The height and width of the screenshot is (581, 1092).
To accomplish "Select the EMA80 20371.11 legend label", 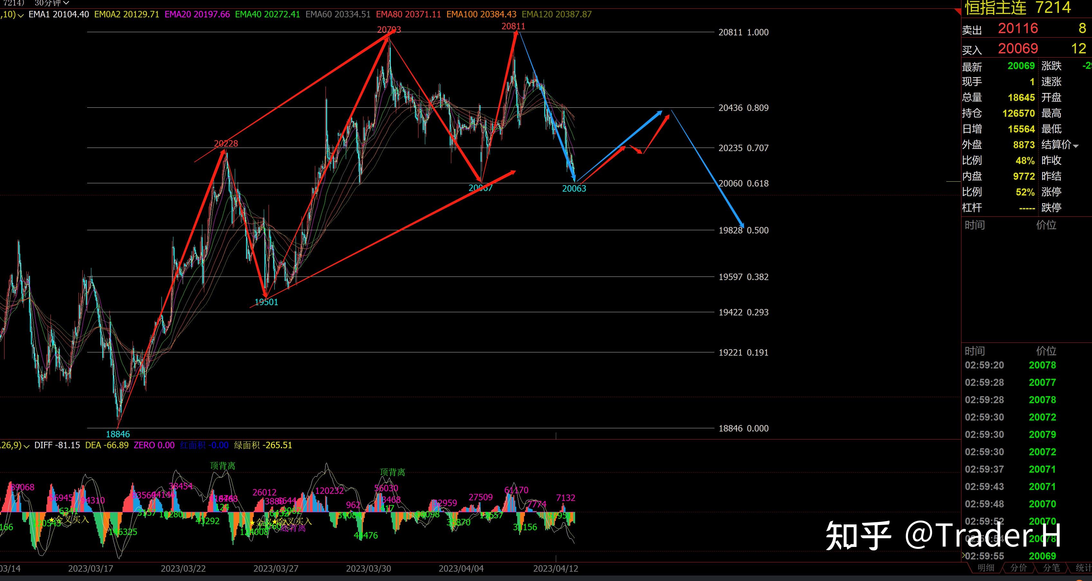I will [x=408, y=14].
